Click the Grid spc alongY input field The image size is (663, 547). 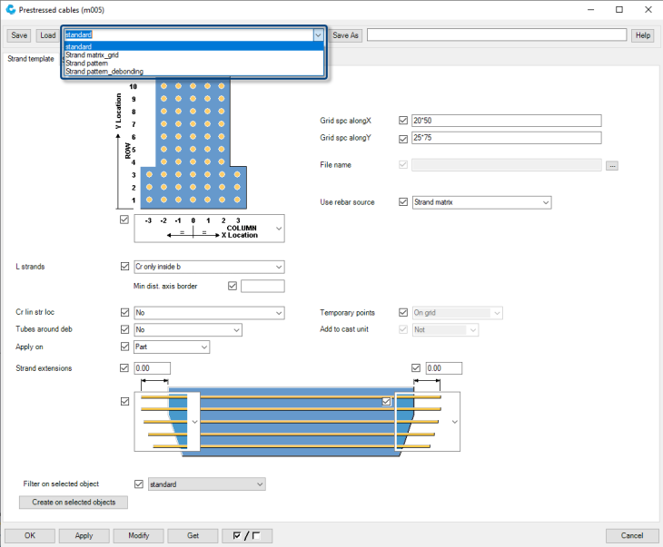tap(507, 138)
